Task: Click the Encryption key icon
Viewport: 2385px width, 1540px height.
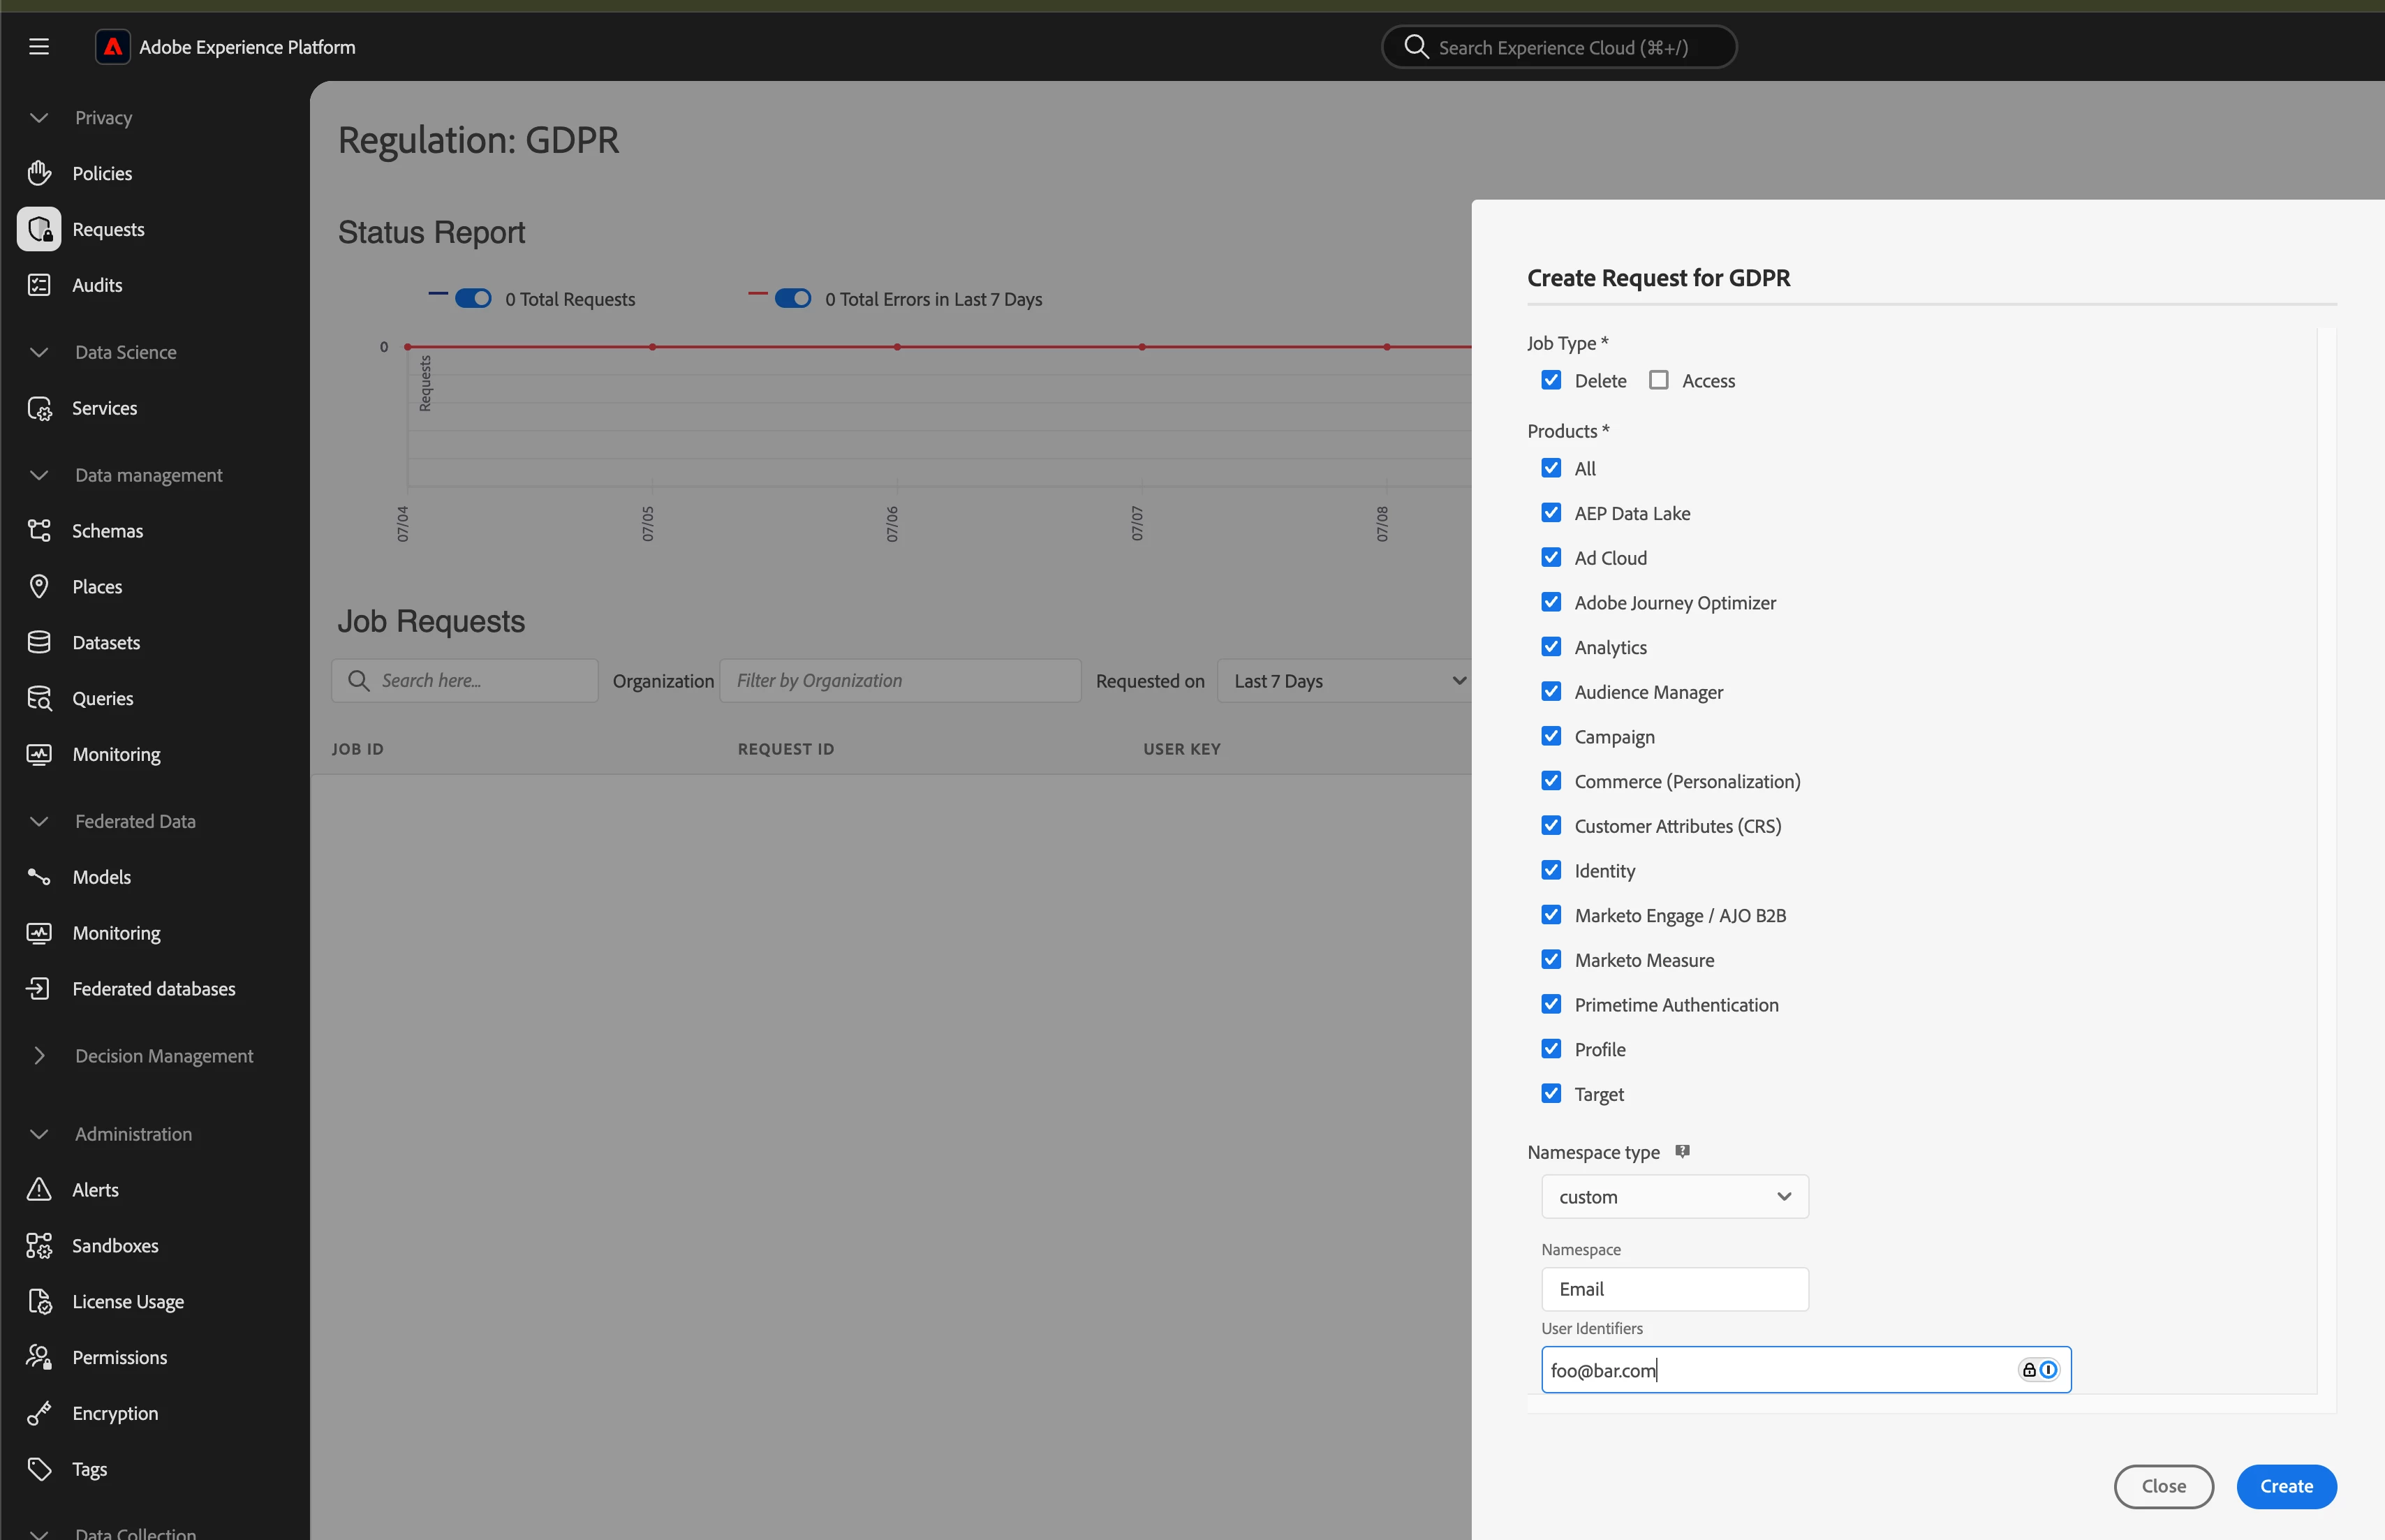Action: pyautogui.click(x=39, y=1413)
